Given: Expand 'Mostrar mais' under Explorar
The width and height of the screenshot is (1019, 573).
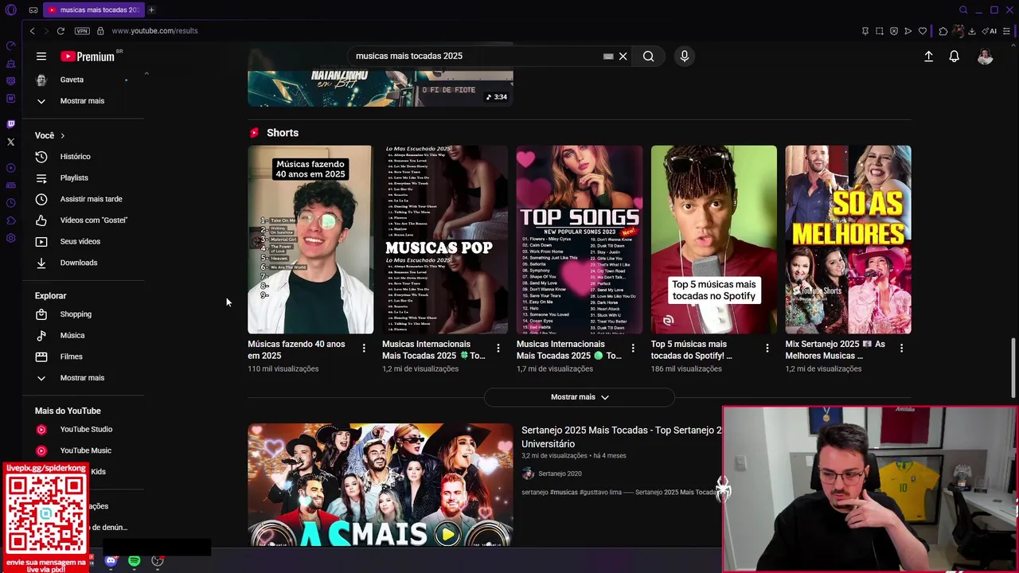Looking at the screenshot, I should tap(82, 378).
